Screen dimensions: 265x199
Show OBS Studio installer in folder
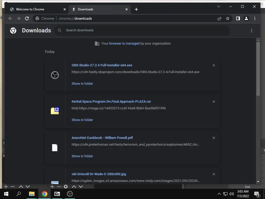click(82, 83)
